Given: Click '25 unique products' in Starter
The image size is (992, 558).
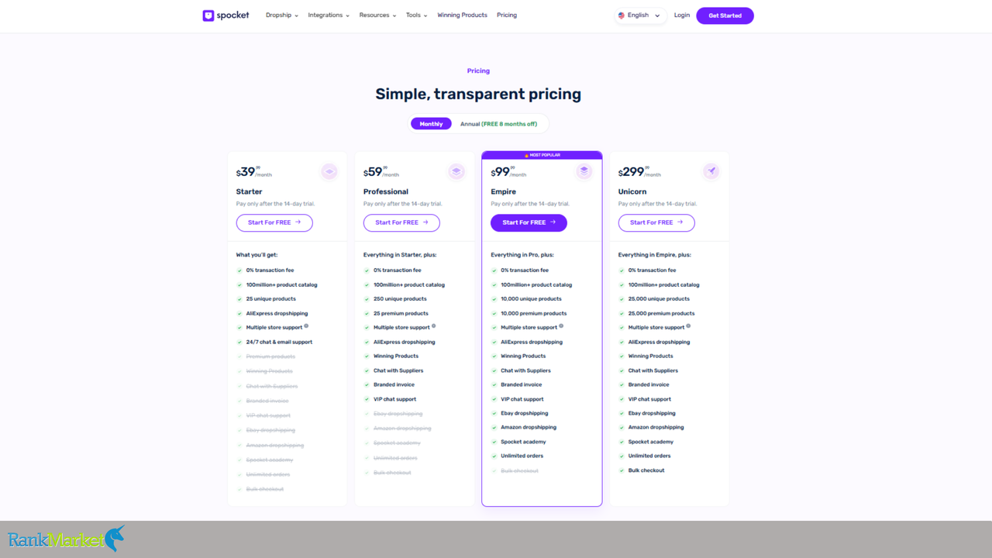Looking at the screenshot, I should point(271,299).
